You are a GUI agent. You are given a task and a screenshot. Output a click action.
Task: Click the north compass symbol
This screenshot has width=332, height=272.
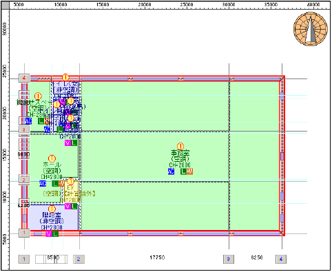311,29
